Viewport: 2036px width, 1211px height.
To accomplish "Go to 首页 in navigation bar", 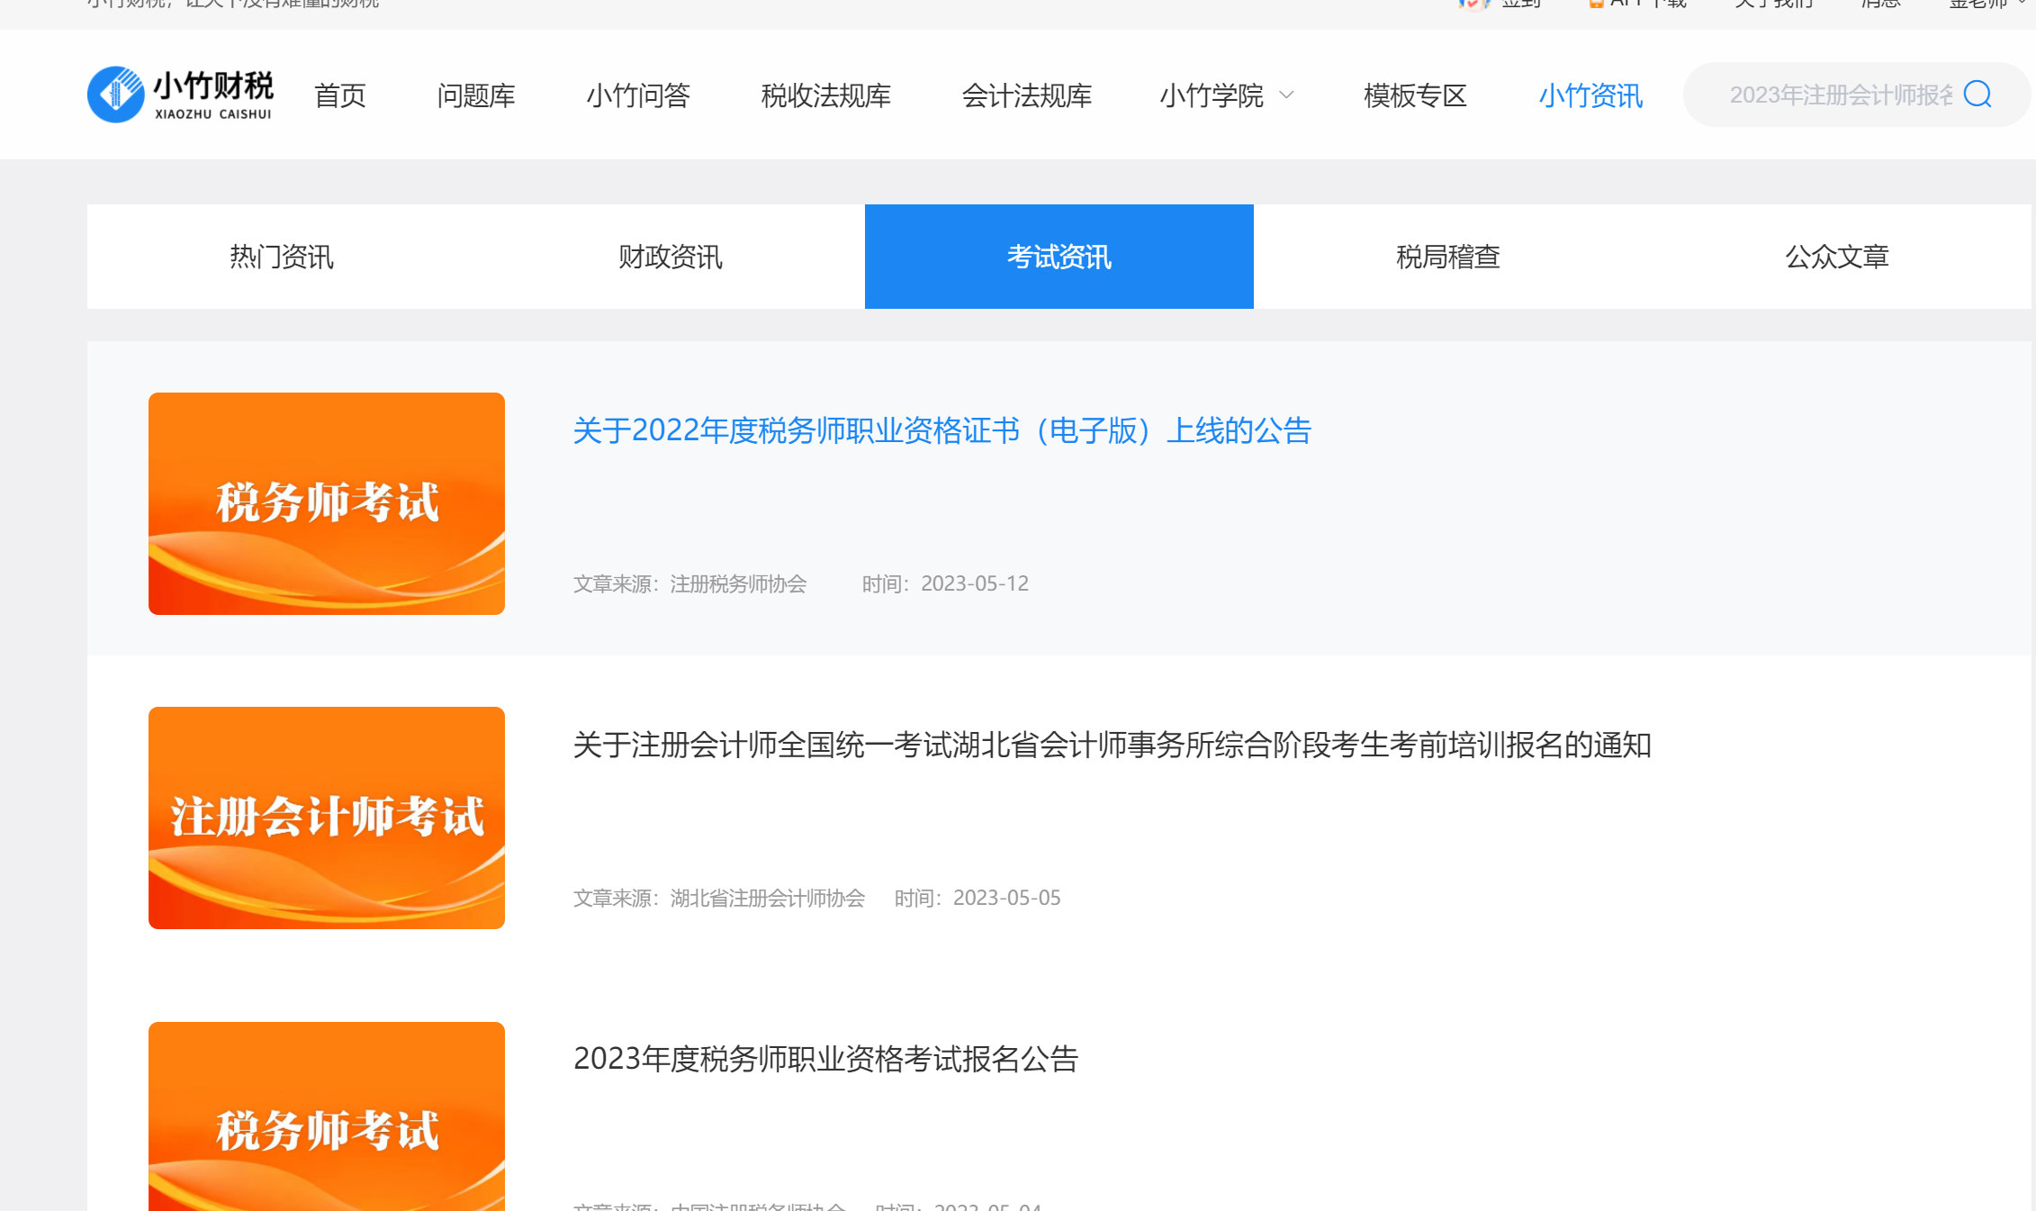I will [x=339, y=95].
